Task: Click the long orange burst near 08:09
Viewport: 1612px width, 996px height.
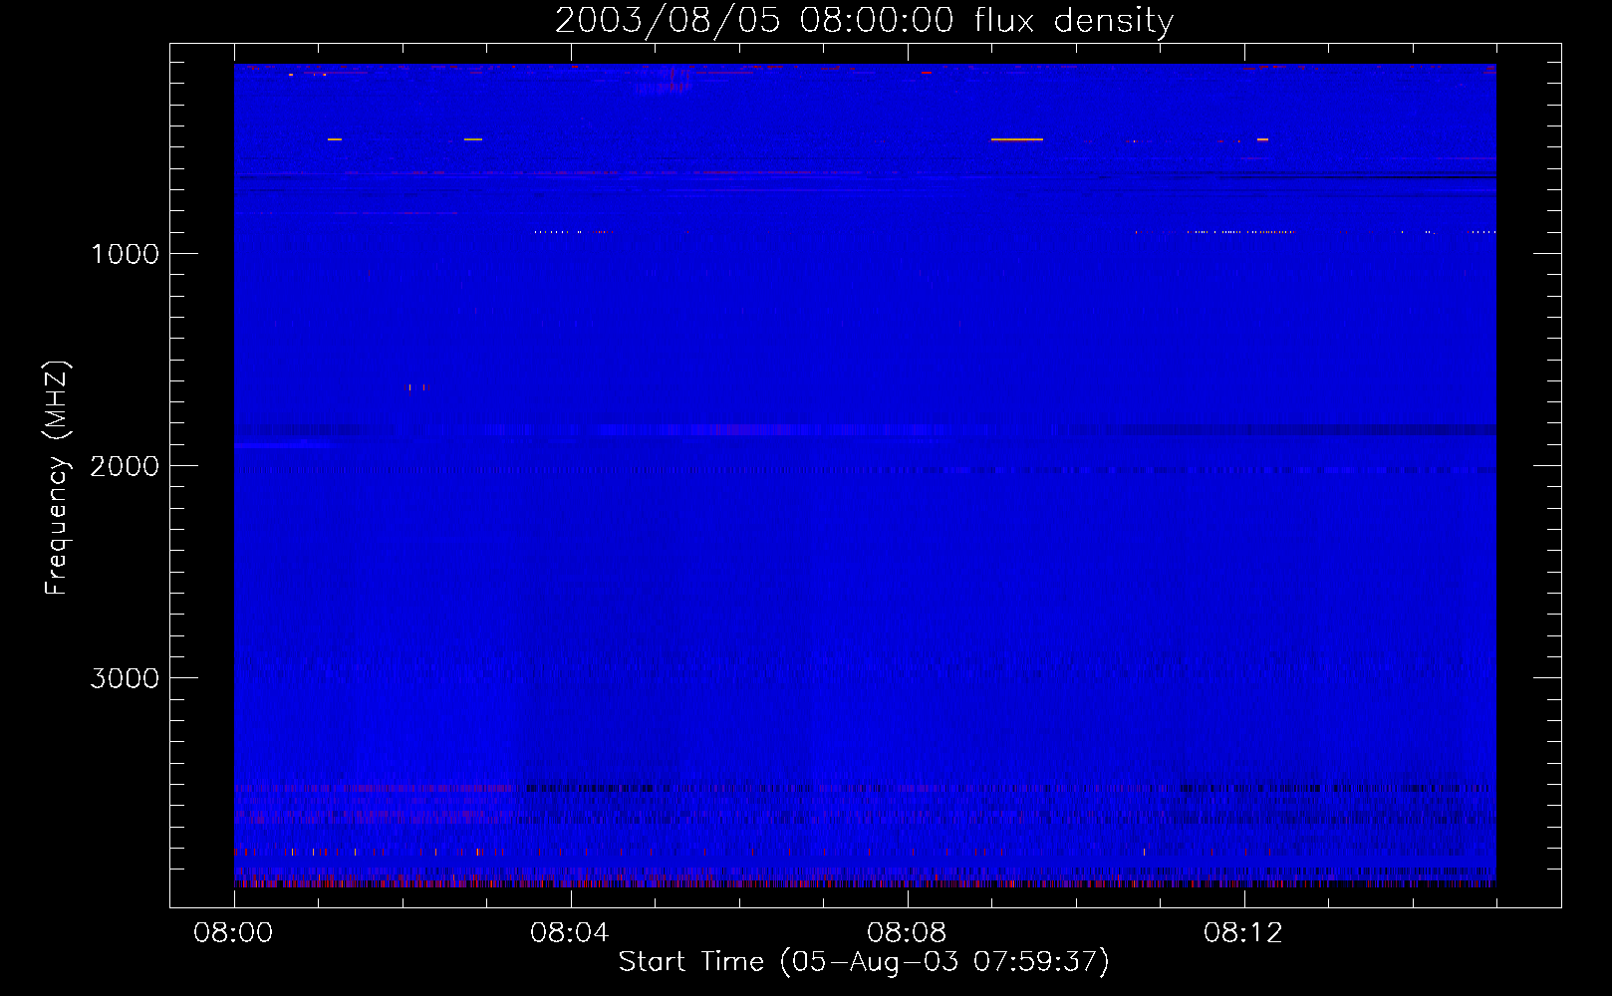Action: [x=1016, y=139]
